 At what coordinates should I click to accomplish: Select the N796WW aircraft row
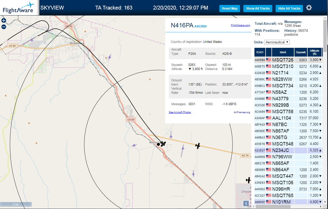(x=288, y=157)
